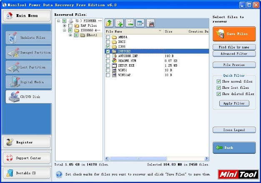The height and width of the screenshot is (183, 261).
Task: Open the Damaged Partition module
Action: (29, 53)
